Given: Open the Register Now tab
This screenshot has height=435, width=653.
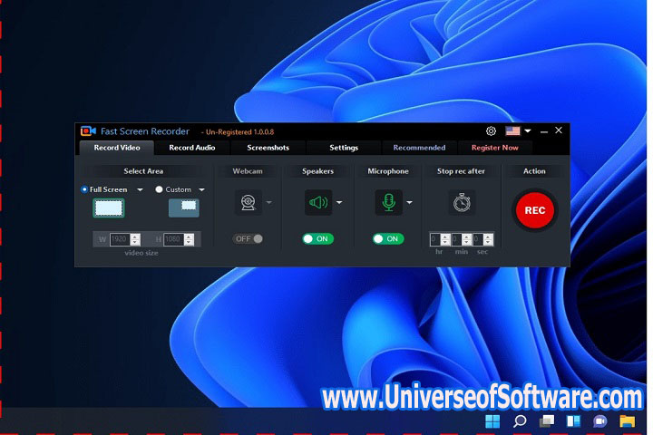Looking at the screenshot, I should (x=495, y=148).
